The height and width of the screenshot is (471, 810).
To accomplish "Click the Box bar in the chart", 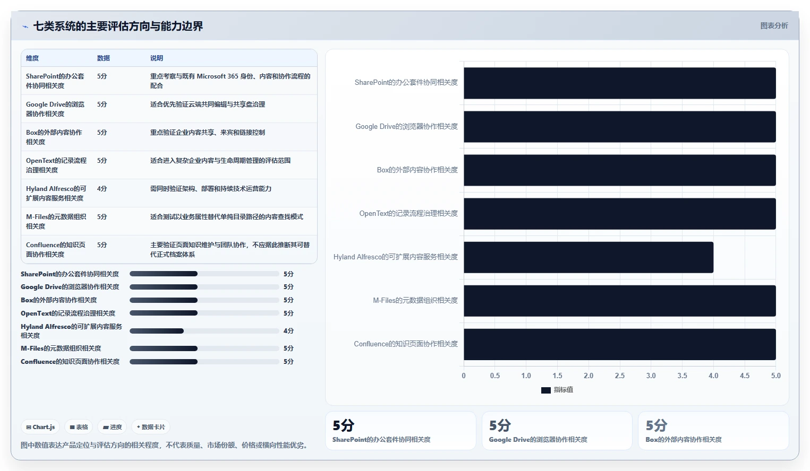I will (620, 170).
